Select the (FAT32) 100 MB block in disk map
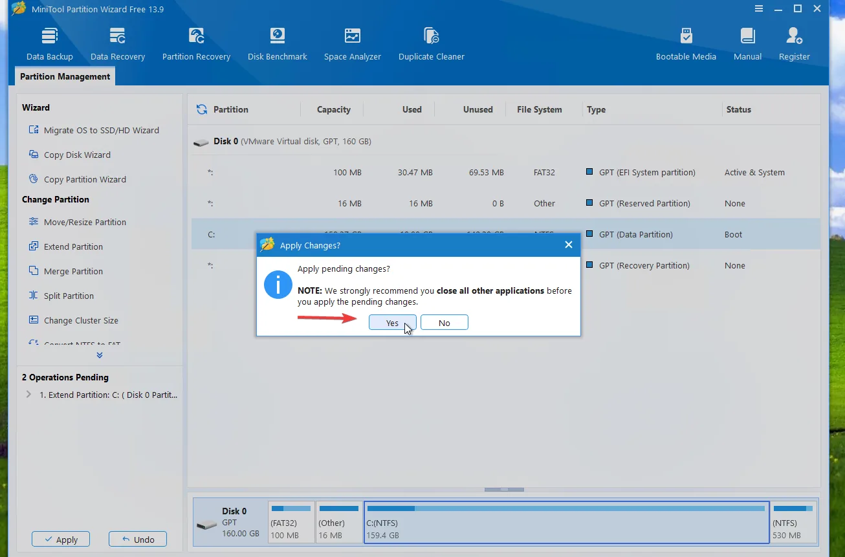The height and width of the screenshot is (557, 845). tap(291, 523)
